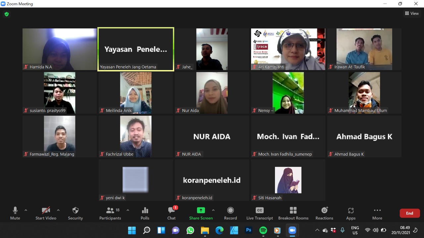Click the red End meeting button
This screenshot has width=424, height=238.
409,213
